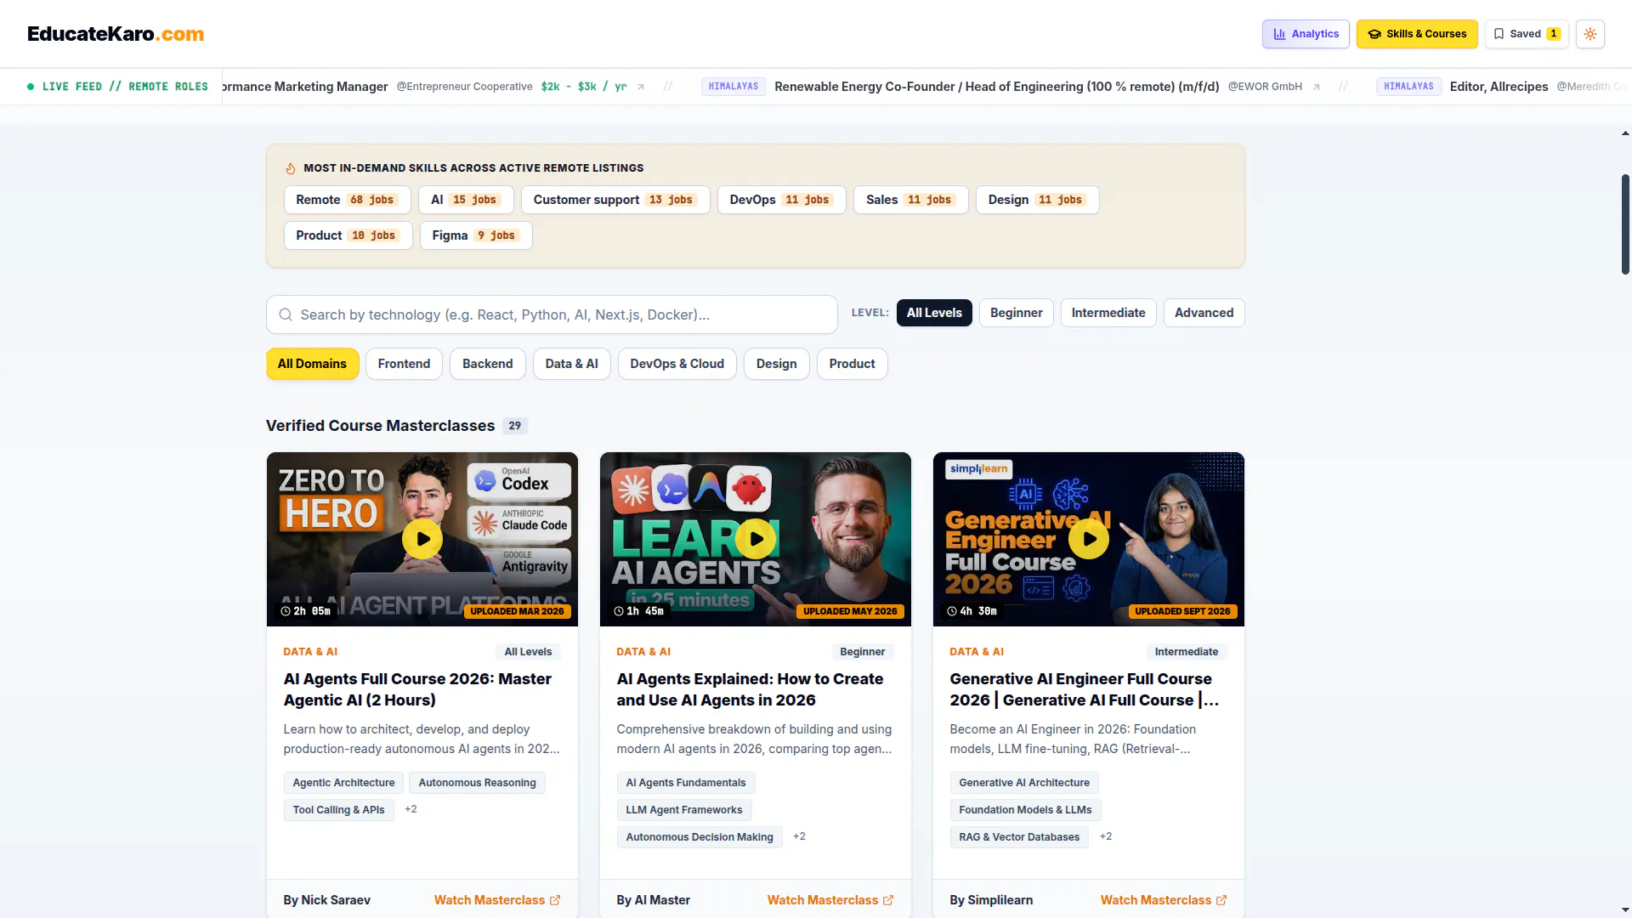Switch to DevOps & Cloud domain

coord(677,364)
